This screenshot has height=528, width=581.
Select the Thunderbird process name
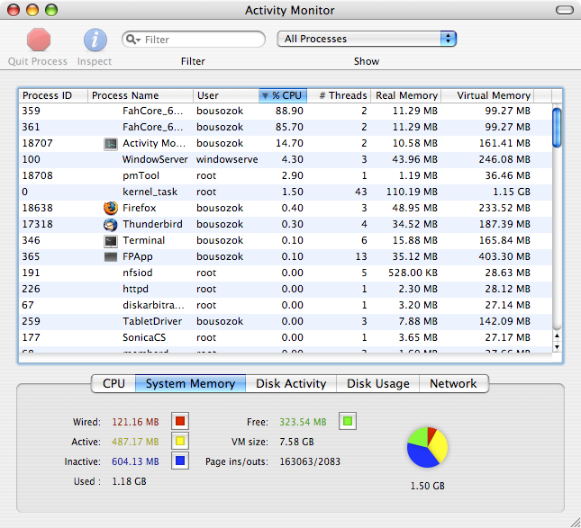click(x=152, y=224)
